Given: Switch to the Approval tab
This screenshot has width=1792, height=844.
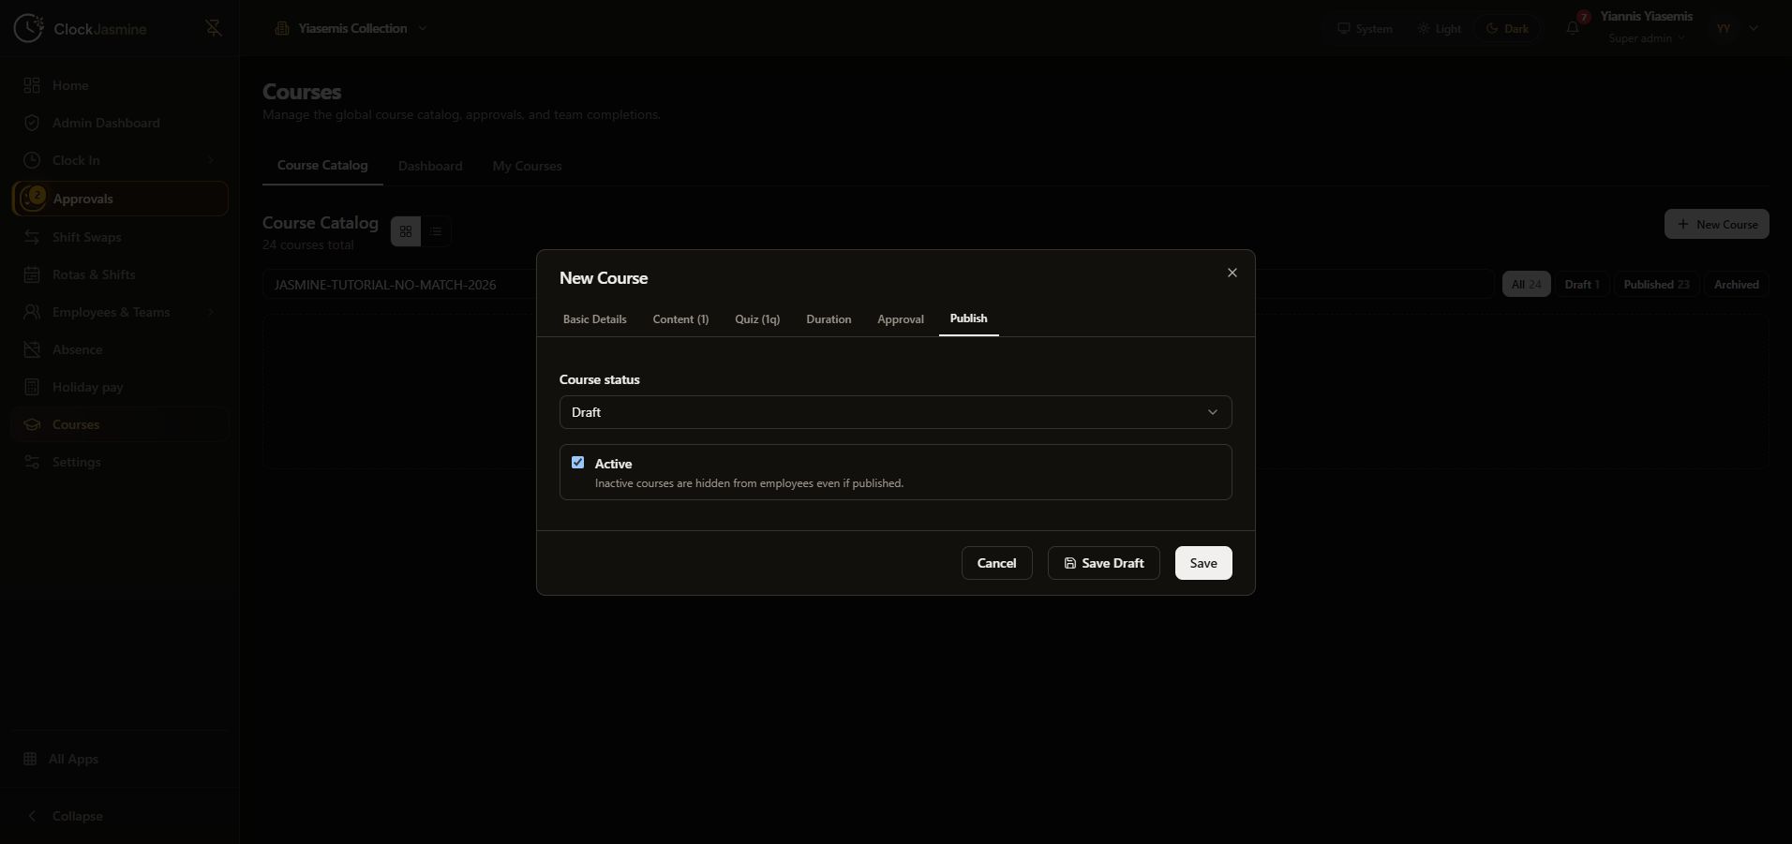Looking at the screenshot, I should [x=901, y=319].
